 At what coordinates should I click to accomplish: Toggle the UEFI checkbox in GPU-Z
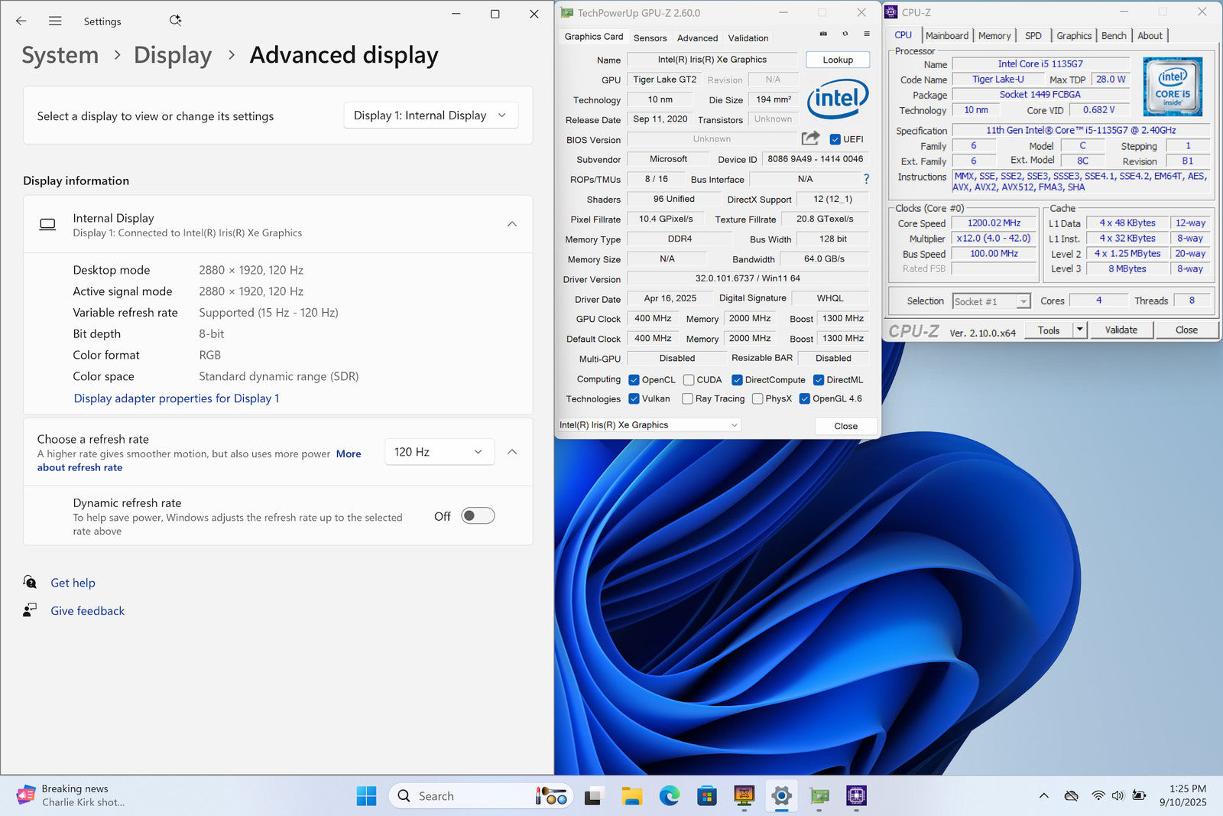[835, 139]
